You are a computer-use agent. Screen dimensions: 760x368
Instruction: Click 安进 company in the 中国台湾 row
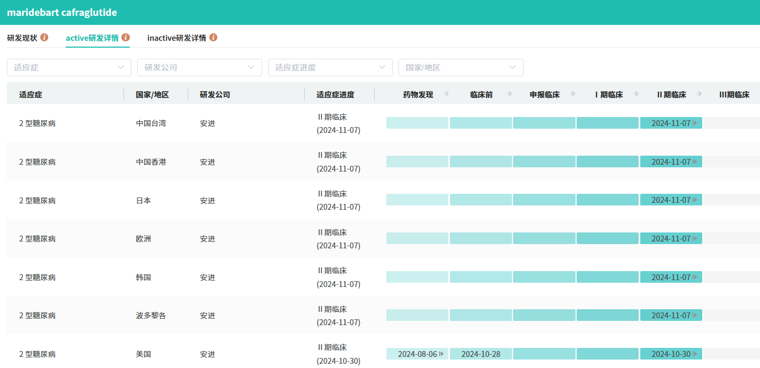pos(207,123)
